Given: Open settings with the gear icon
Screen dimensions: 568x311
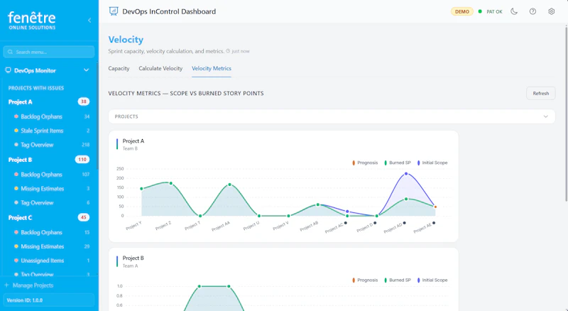Looking at the screenshot, I should 552,11.
